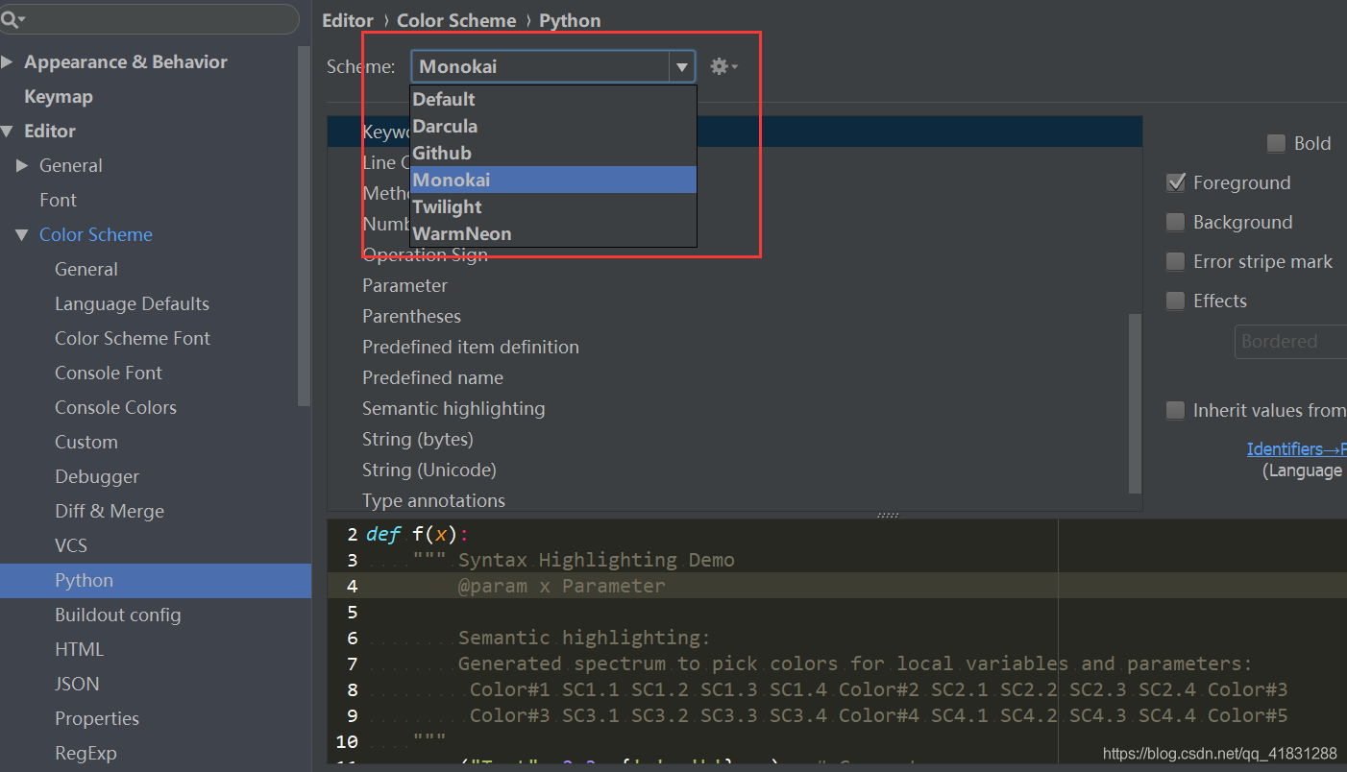
Task: Select Default scheme from list
Action: tap(552, 99)
